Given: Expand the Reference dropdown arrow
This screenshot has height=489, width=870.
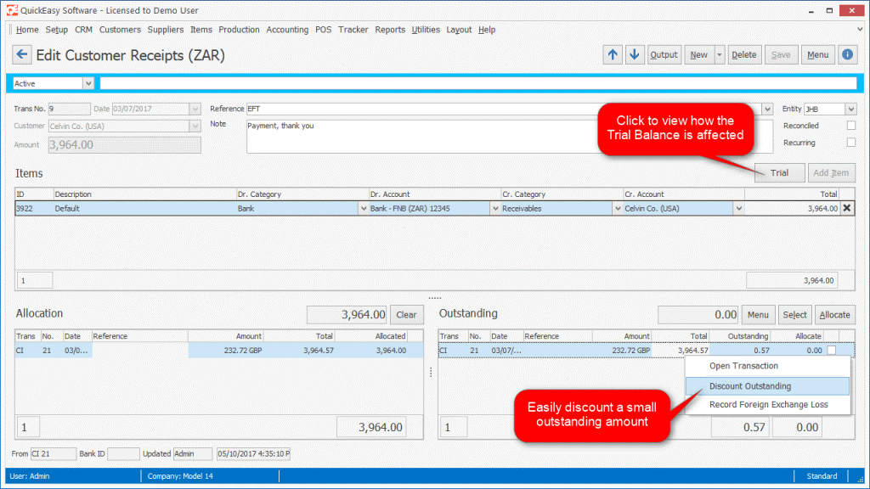Looking at the screenshot, I should pos(767,110).
